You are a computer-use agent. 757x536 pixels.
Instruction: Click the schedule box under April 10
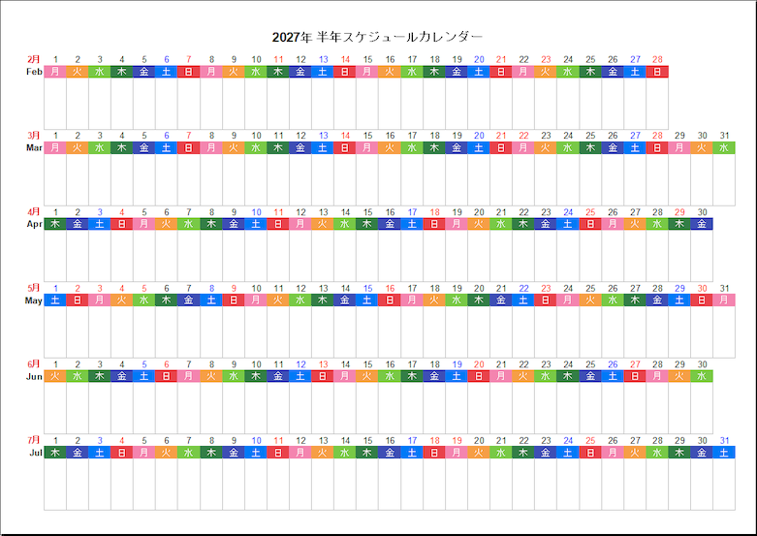pos(256,256)
